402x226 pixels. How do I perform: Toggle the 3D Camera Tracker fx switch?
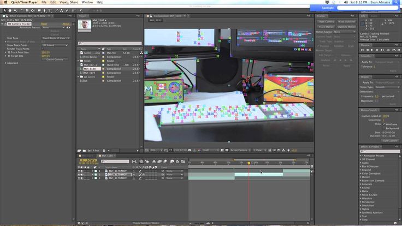5,24
